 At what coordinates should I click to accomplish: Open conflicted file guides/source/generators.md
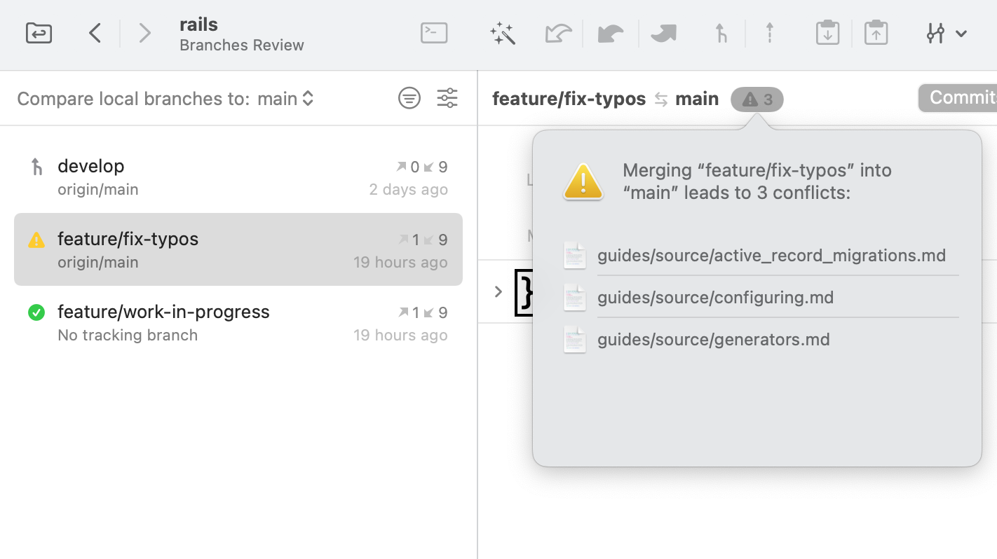click(x=713, y=340)
